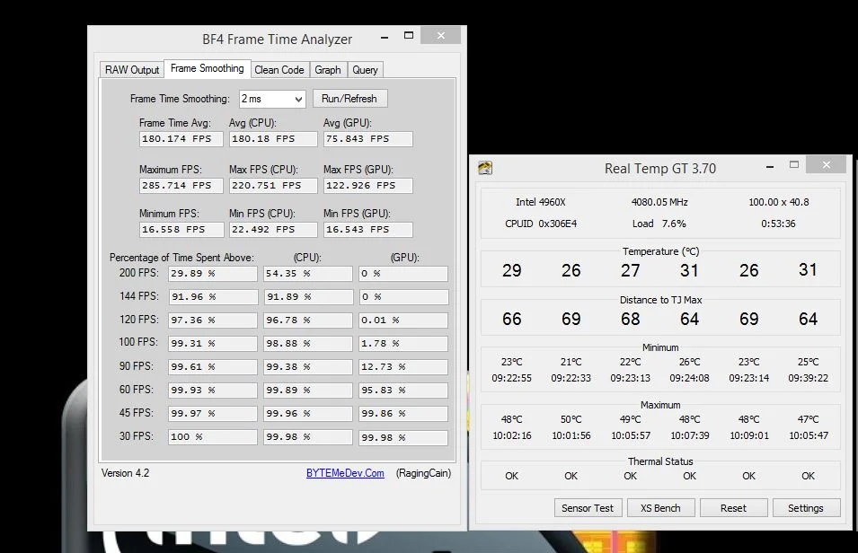Click the 0:53:36 uptime value
Screen dimensions: 858x553
[778, 224]
